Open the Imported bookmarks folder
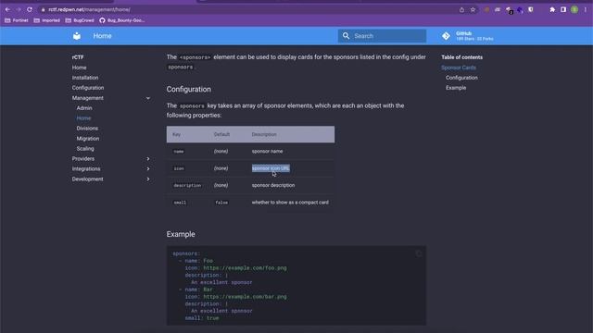 click(x=47, y=20)
